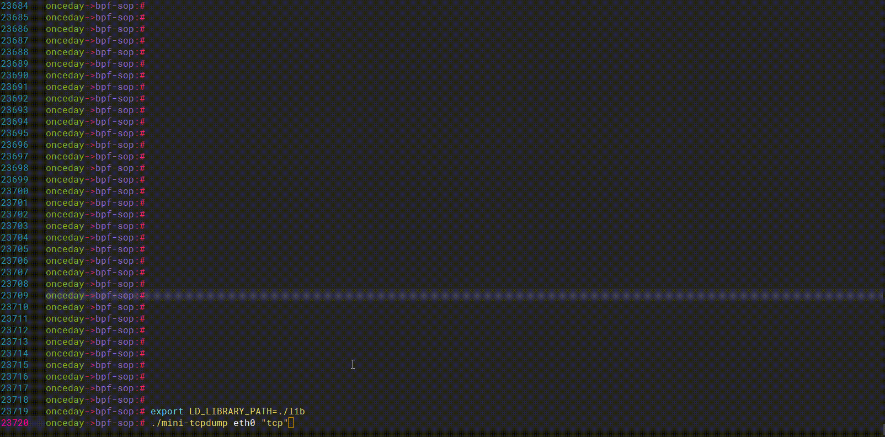Click the prompt on line 23718
The height and width of the screenshot is (437, 885).
click(x=95, y=400)
